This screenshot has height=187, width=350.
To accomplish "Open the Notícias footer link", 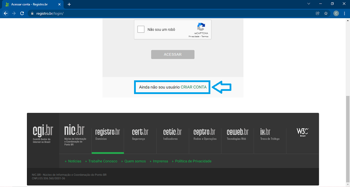I will coord(75,161).
